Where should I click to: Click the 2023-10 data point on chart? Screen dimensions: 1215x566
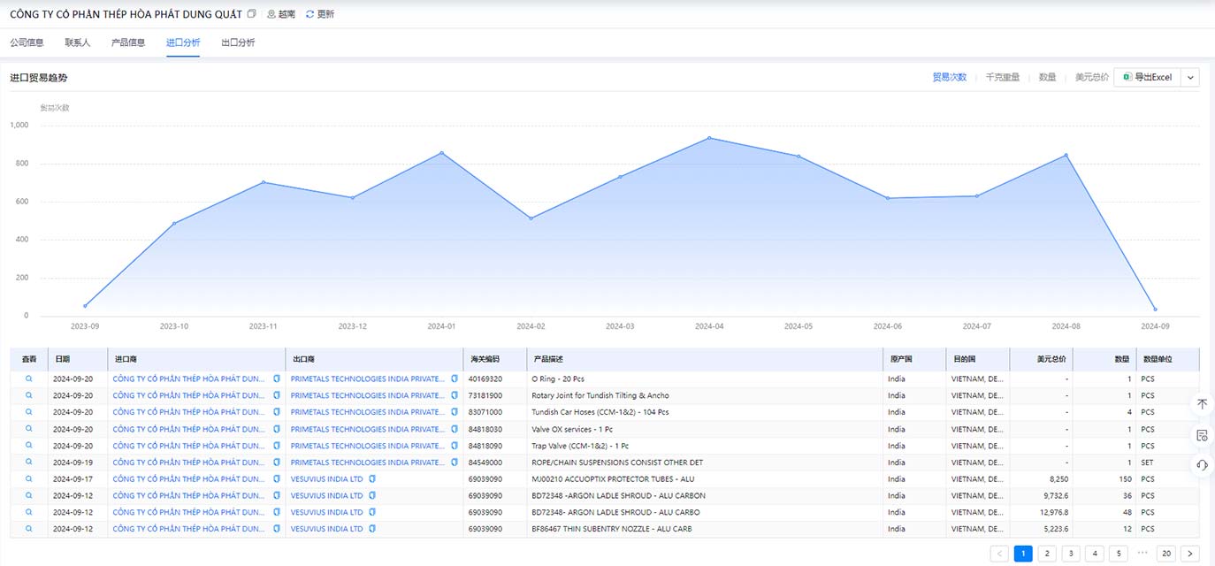[174, 223]
